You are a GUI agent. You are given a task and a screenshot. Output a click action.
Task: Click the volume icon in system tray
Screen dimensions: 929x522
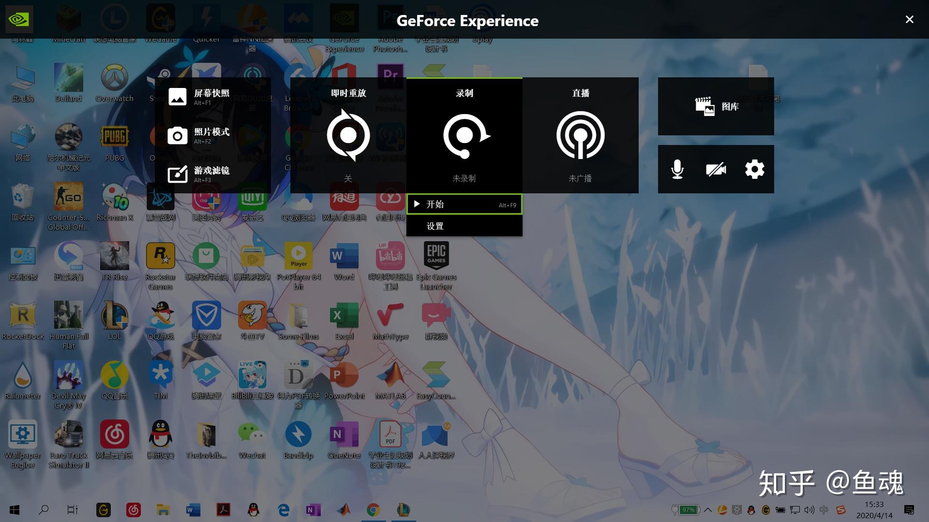[809, 510]
